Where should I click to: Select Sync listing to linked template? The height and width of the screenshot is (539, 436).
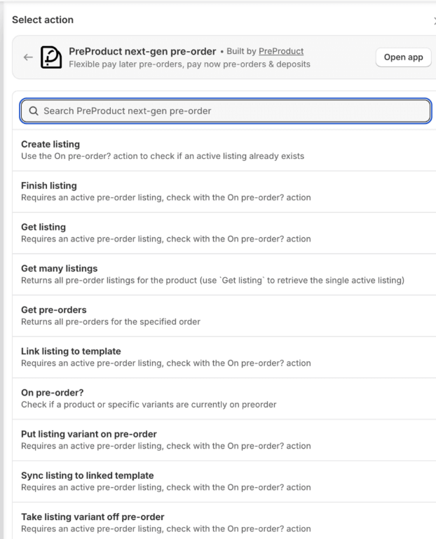coord(88,475)
